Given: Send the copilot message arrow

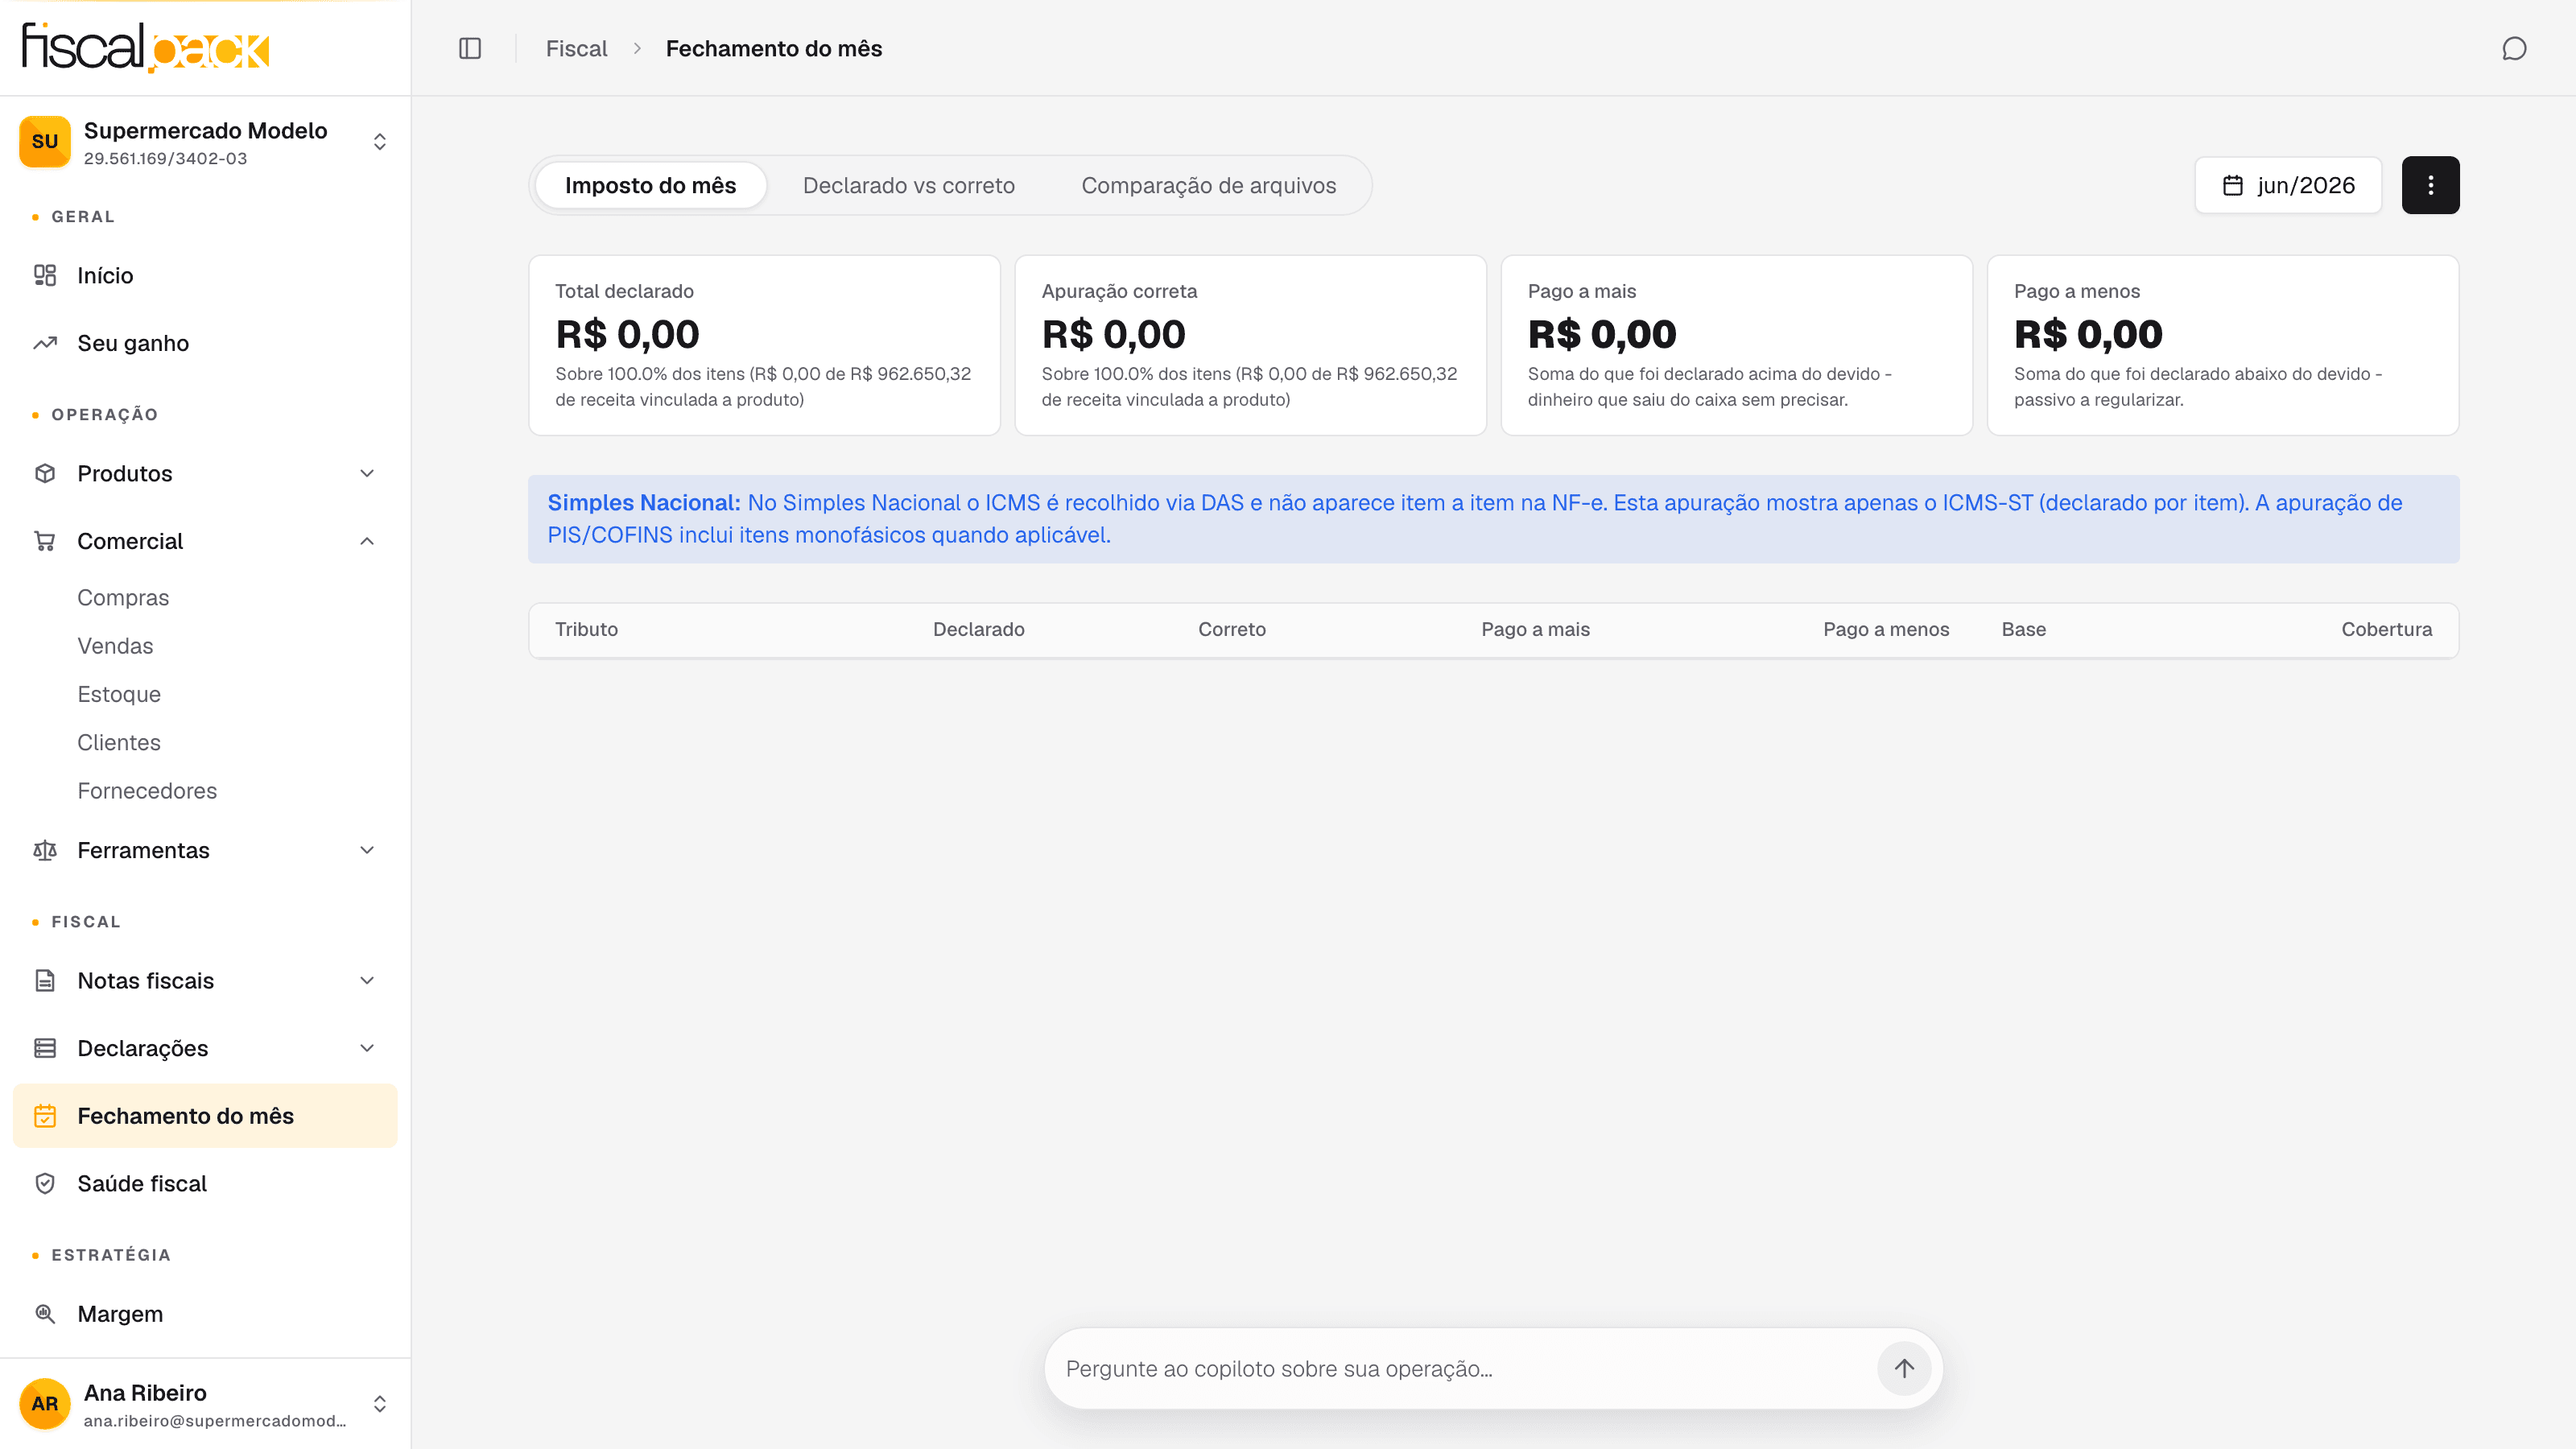Looking at the screenshot, I should (1903, 1368).
